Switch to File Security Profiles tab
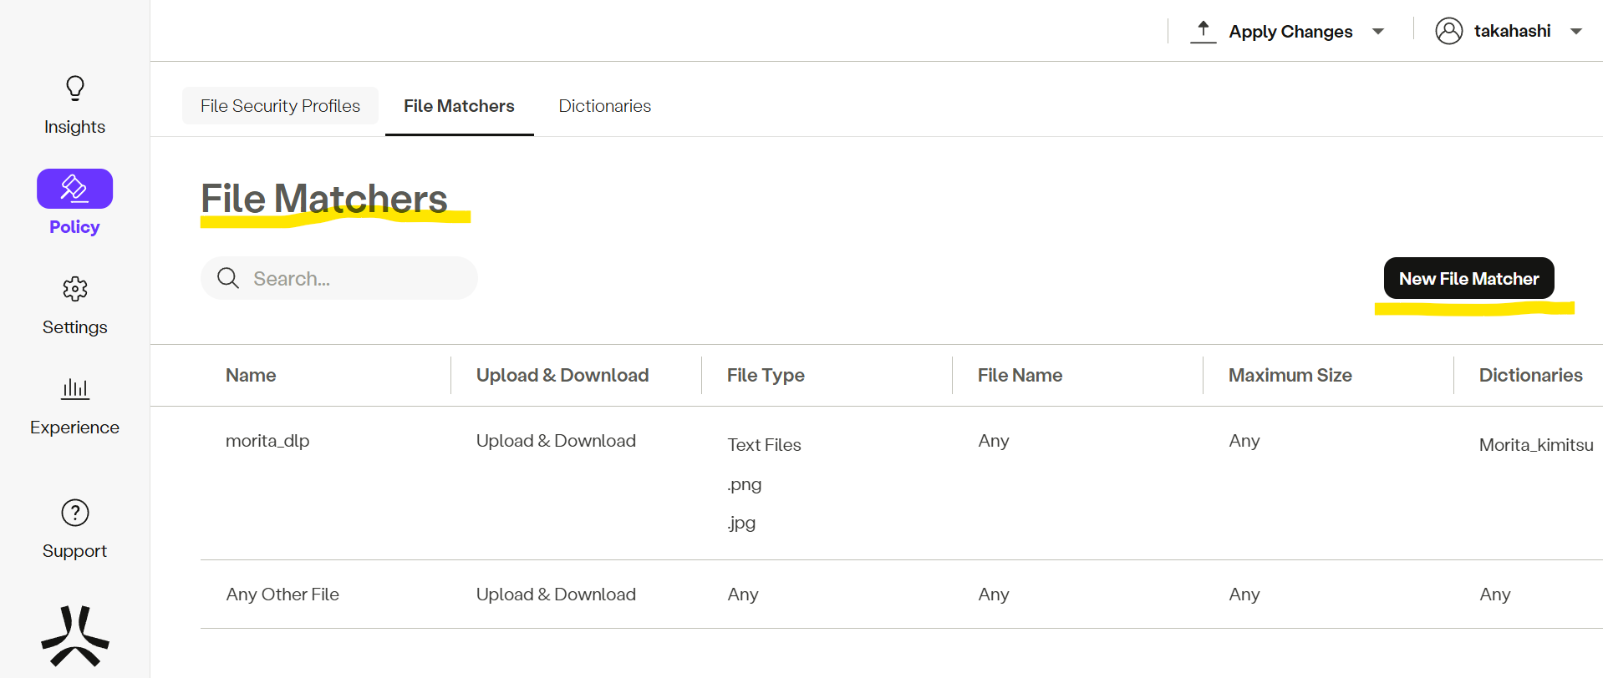1603x678 pixels. point(280,106)
